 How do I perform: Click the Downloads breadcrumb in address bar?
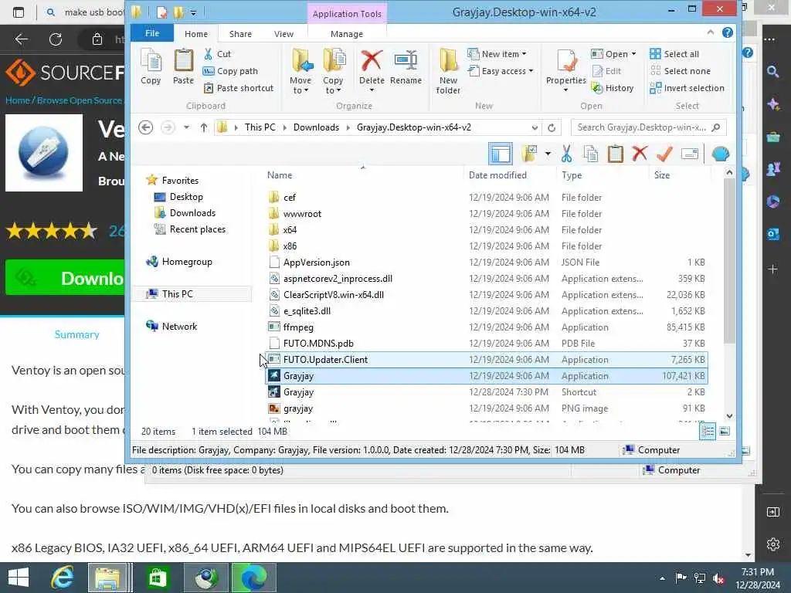316,127
